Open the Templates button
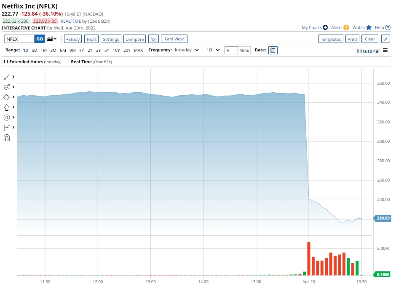396x289 pixels. tap(331, 39)
